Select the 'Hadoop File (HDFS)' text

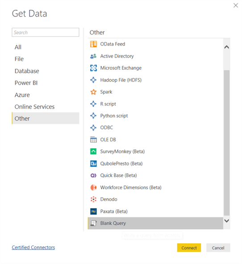(121, 80)
